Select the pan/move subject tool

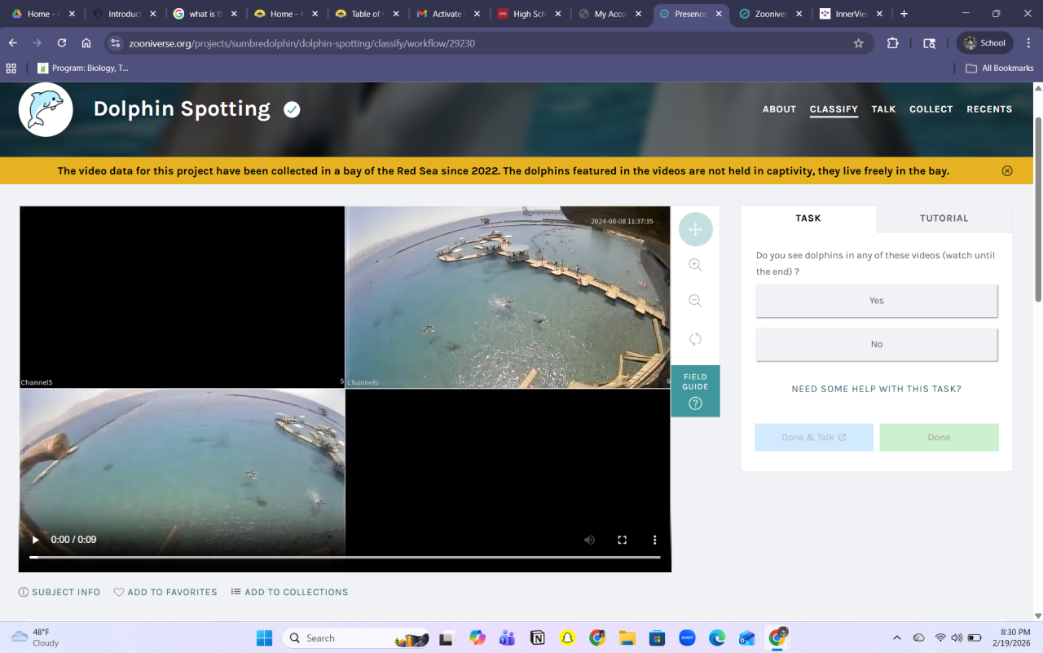pyautogui.click(x=695, y=229)
